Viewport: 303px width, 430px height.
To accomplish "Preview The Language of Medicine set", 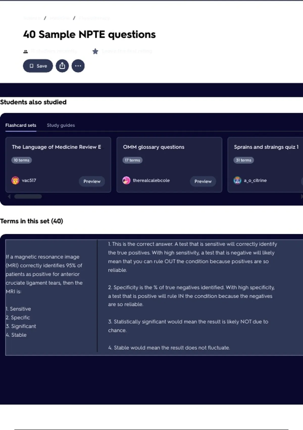I will click(92, 181).
